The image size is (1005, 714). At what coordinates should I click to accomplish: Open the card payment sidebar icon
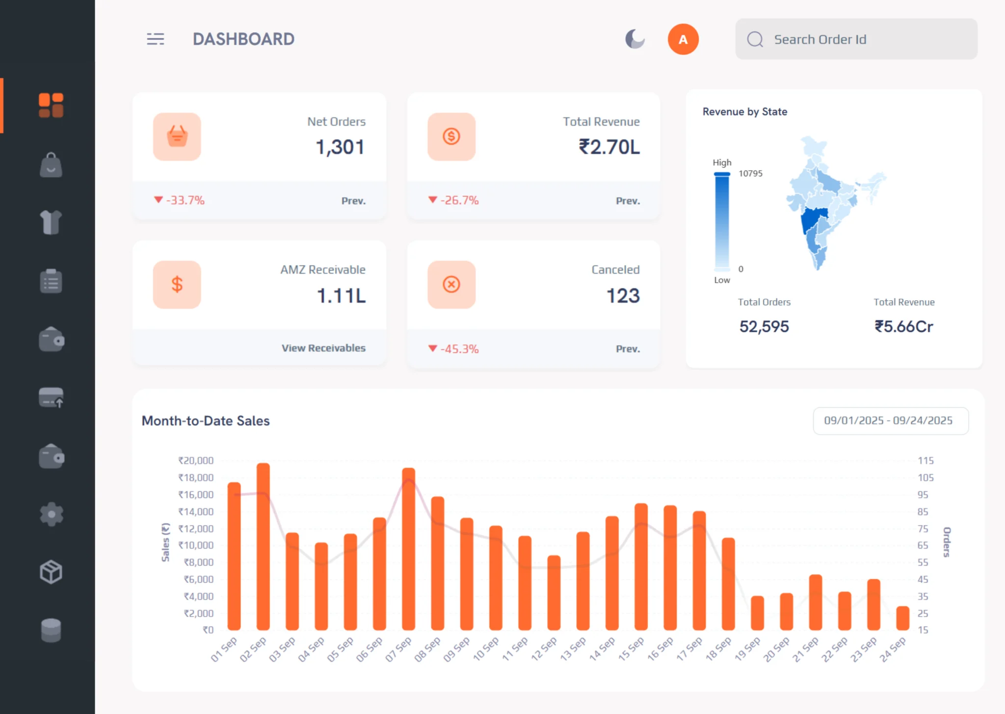tap(51, 397)
